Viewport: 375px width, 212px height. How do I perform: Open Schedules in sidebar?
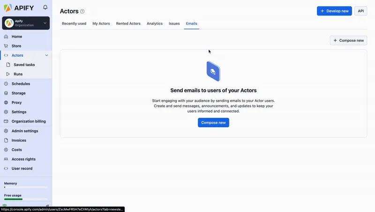[21, 84]
